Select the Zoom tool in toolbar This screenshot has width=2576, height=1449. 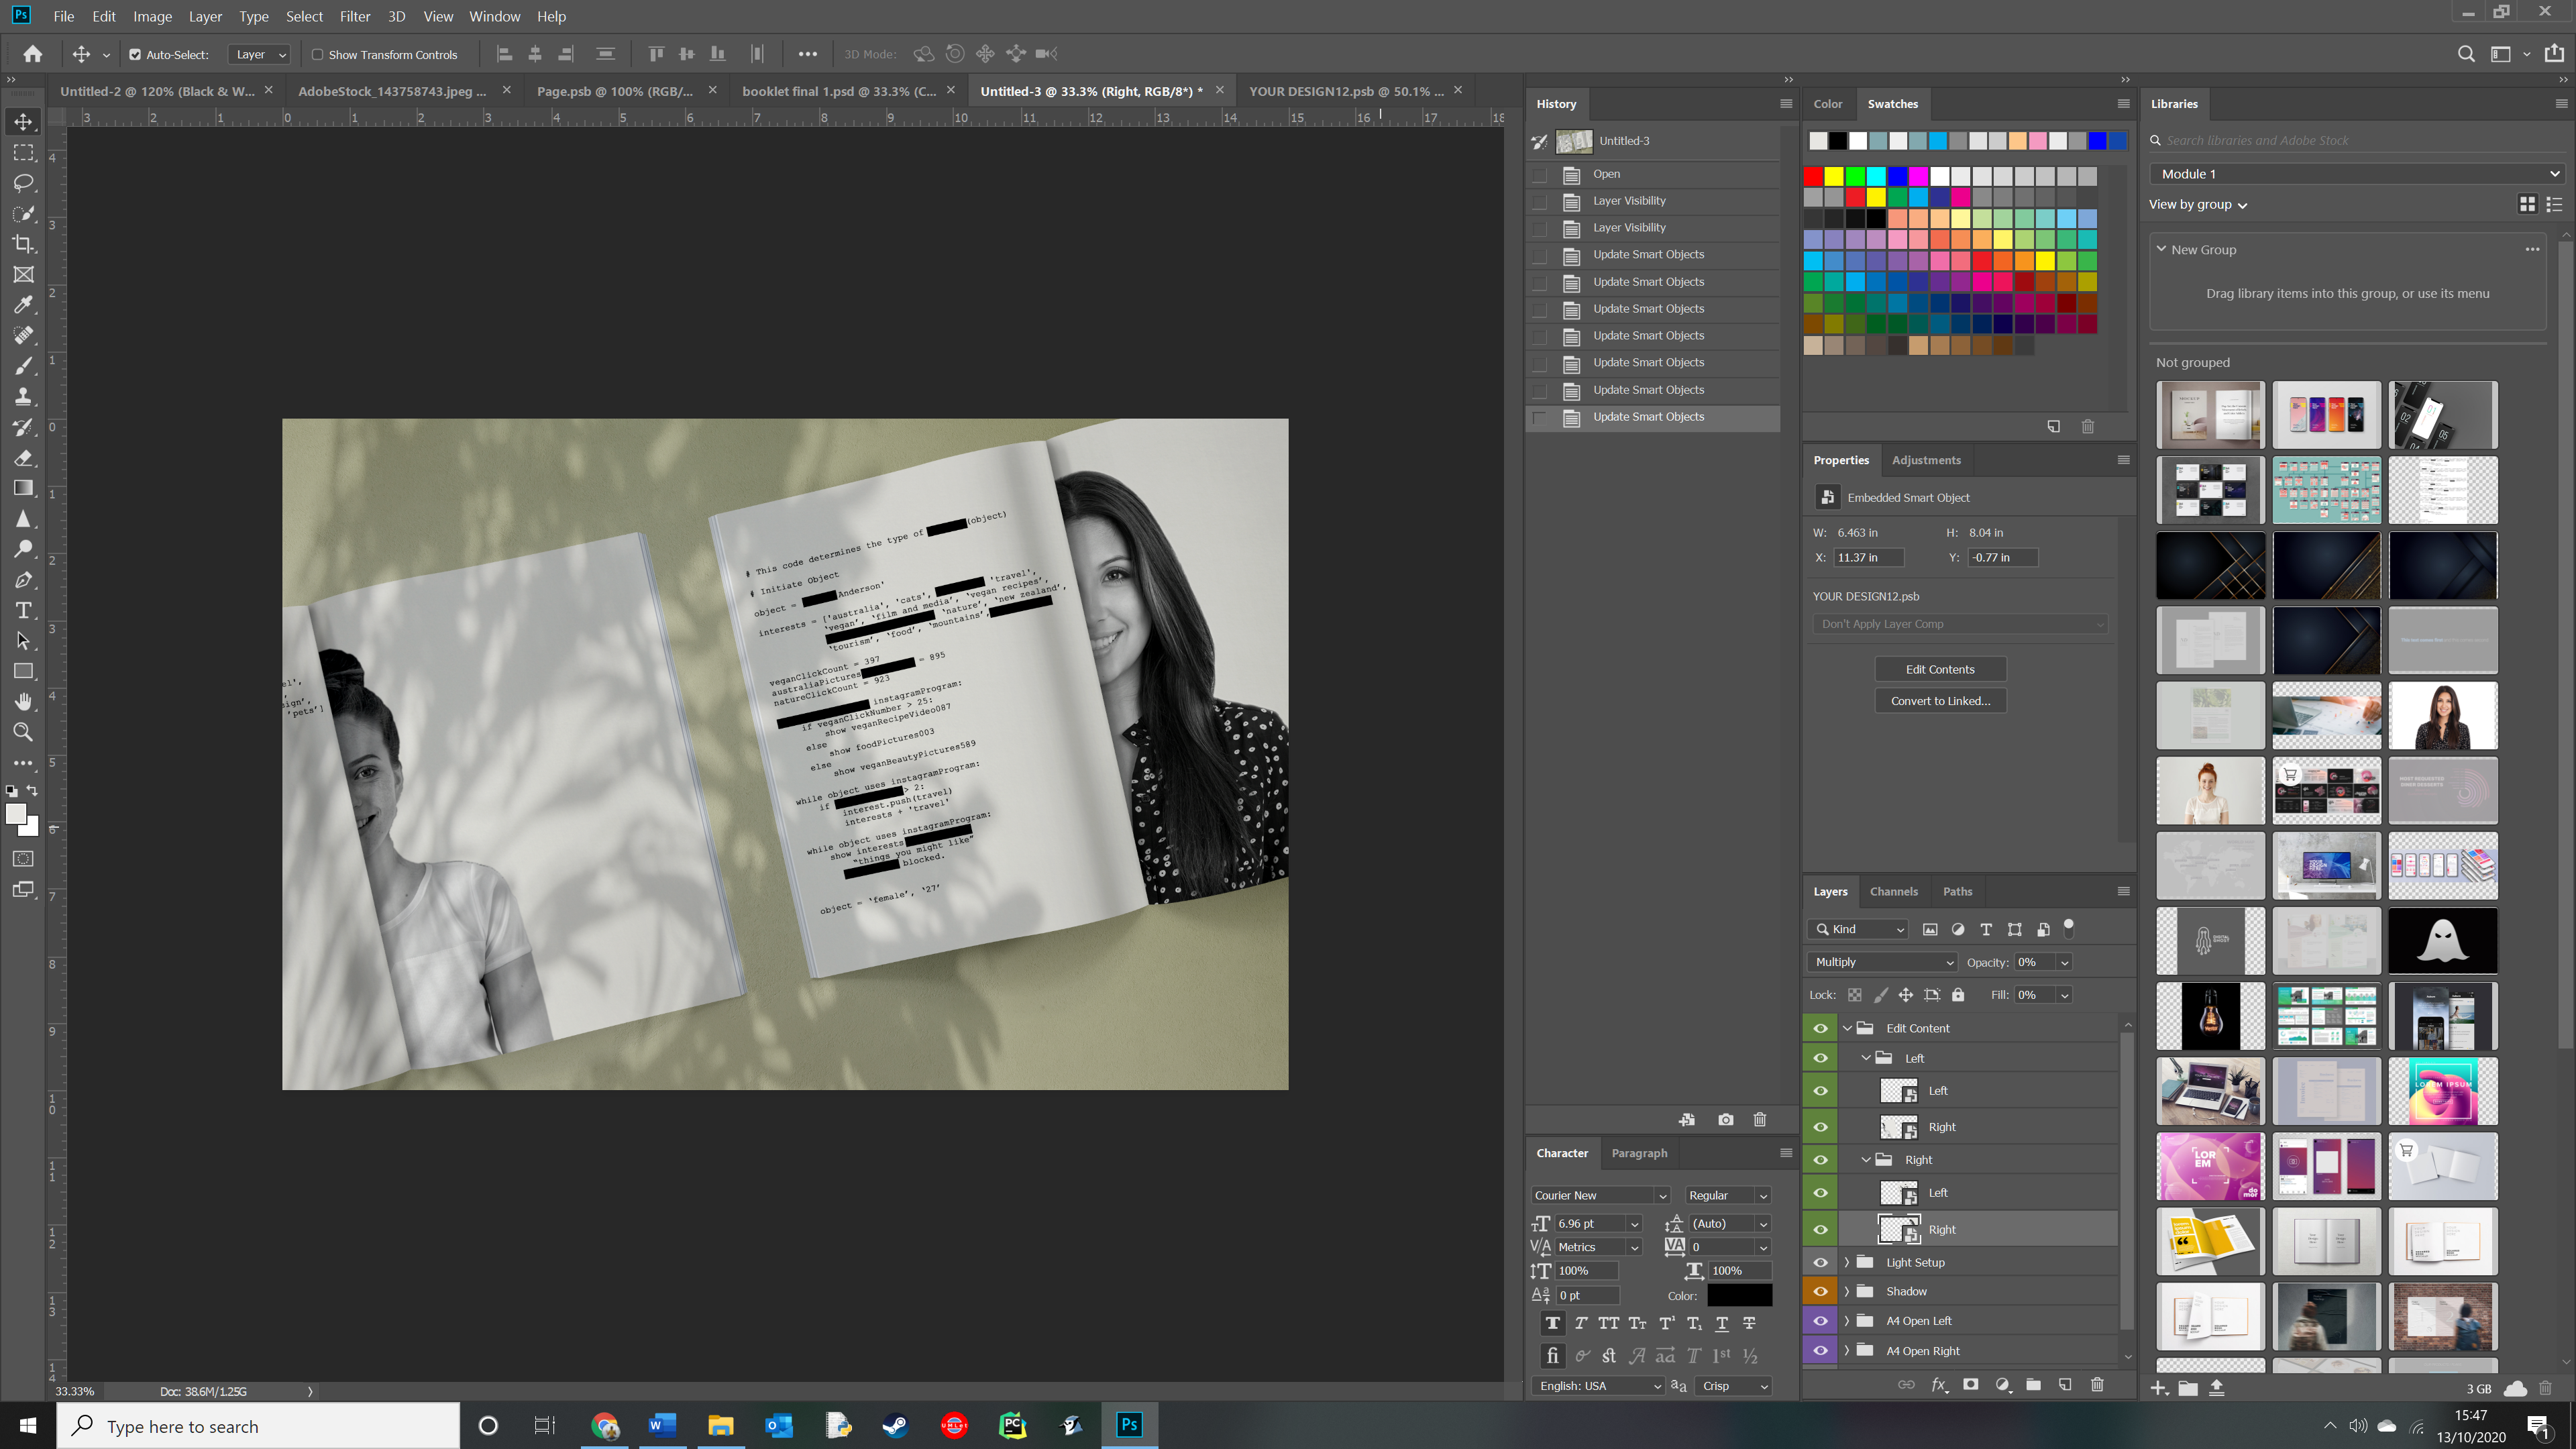[23, 732]
